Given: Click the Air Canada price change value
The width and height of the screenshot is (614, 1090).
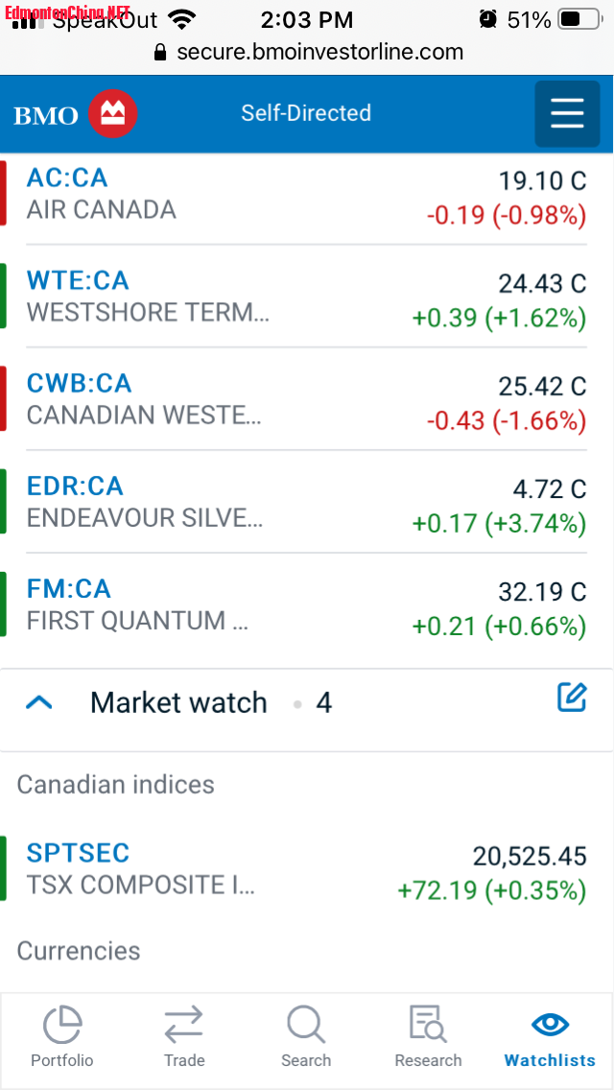Looking at the screenshot, I should [506, 216].
